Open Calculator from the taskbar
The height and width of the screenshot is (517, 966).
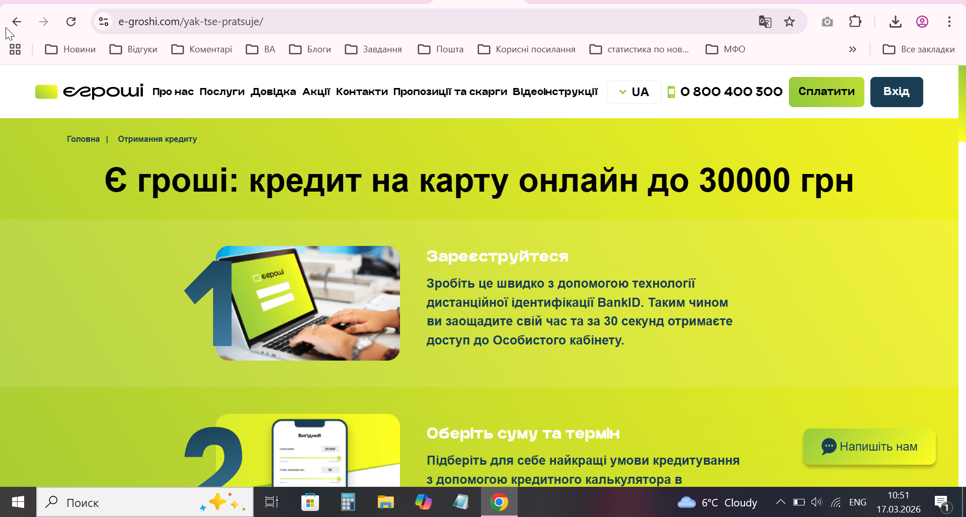[348, 502]
